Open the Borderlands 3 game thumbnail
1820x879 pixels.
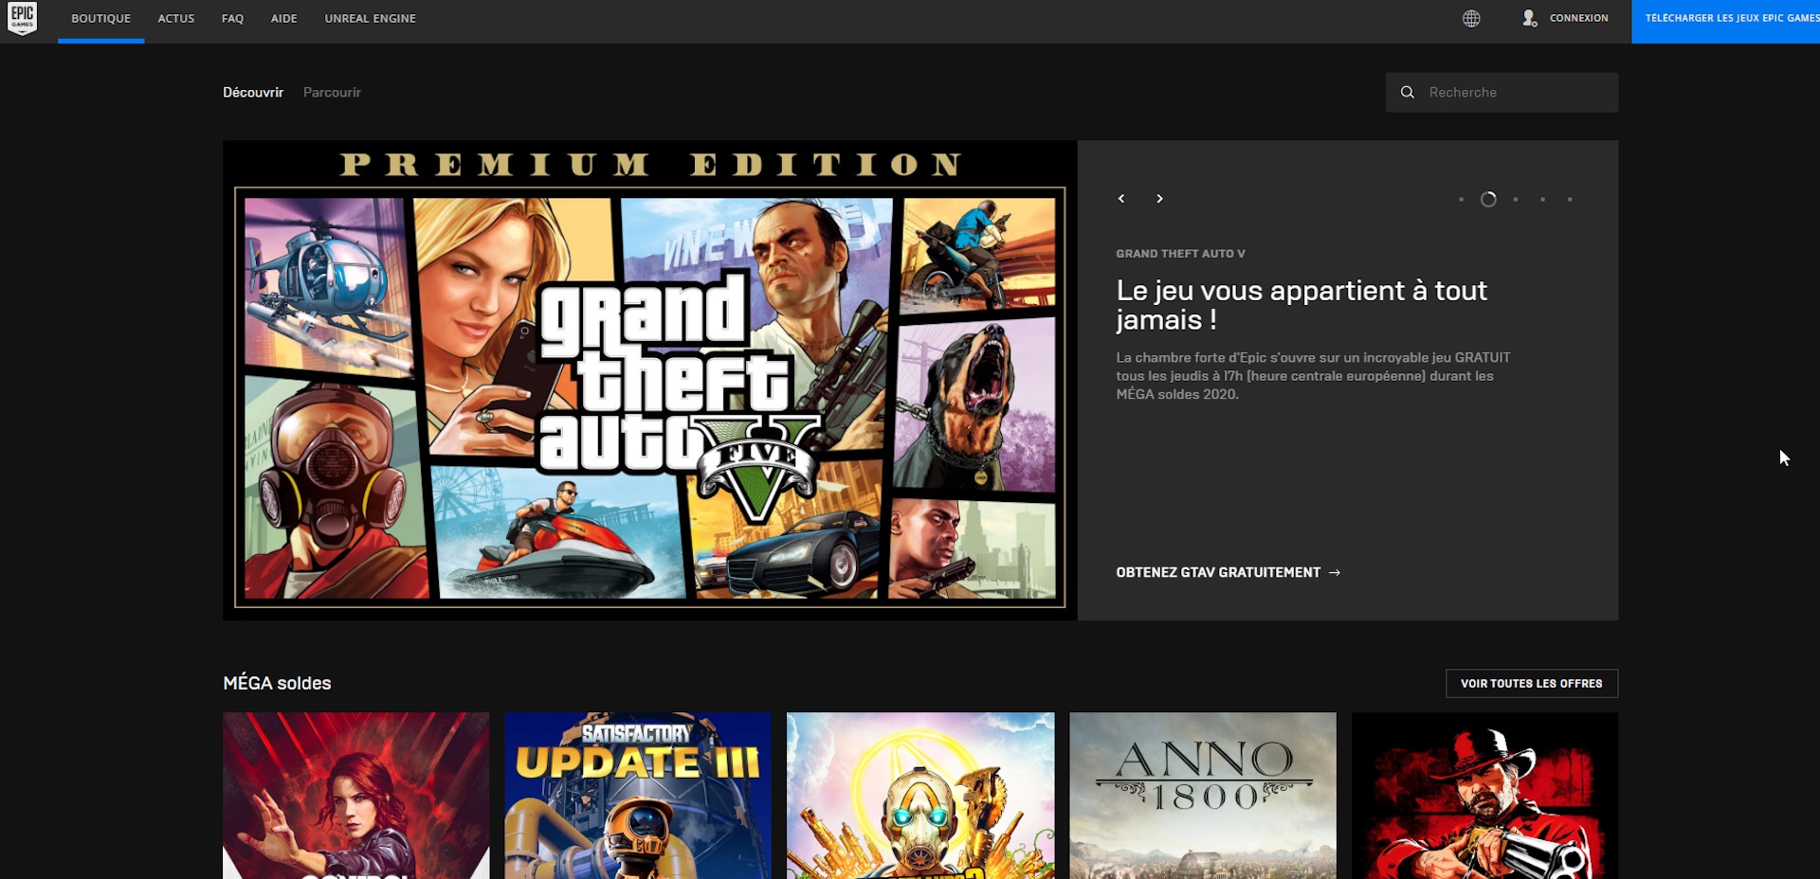tap(920, 796)
